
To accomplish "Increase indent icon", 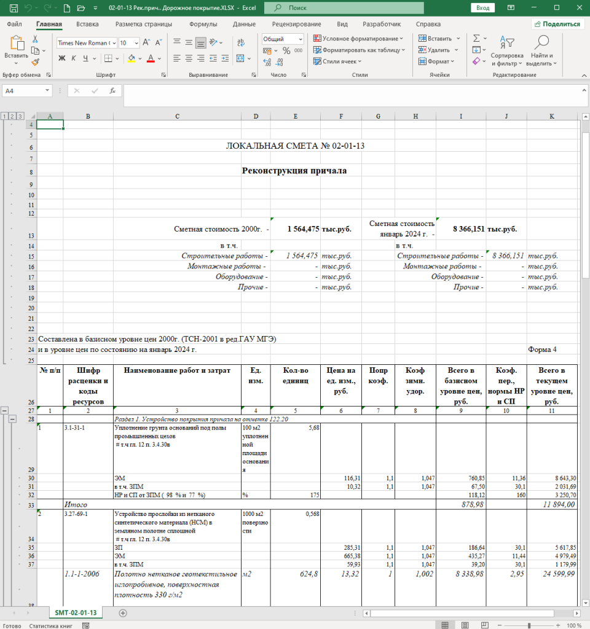I will coord(225,58).
